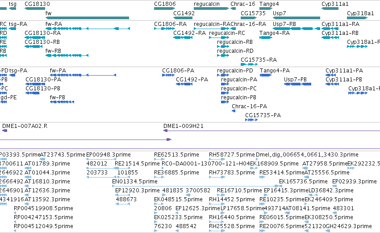
Task: Select the Chrac-16-RA transcript
Action: (x=233, y=29)
